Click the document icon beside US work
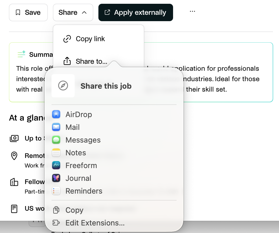279x233 pixels. pos(14,209)
